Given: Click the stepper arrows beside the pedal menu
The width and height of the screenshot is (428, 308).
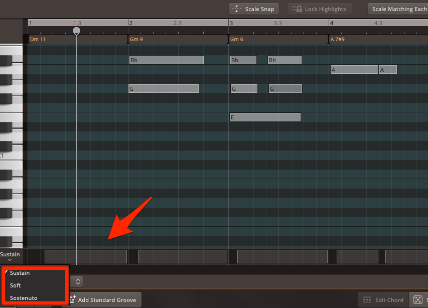Looking at the screenshot, I should pos(78,281).
